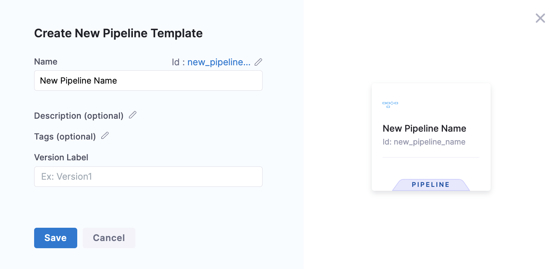Close the dialog with the X icon
The width and height of the screenshot is (551, 269).
point(540,18)
